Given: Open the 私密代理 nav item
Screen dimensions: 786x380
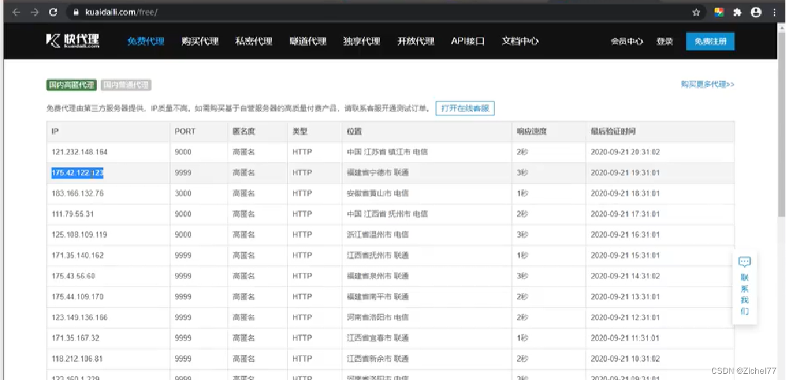Looking at the screenshot, I should click(x=254, y=41).
